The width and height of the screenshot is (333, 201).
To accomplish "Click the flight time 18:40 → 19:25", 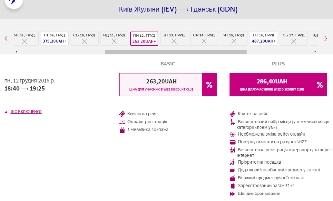I will pyautogui.click(x=24, y=89).
